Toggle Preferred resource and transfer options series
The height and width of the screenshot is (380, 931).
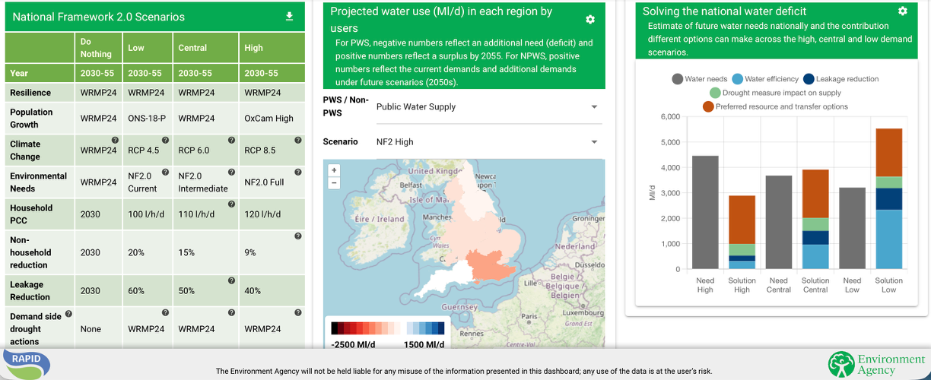[x=775, y=106]
